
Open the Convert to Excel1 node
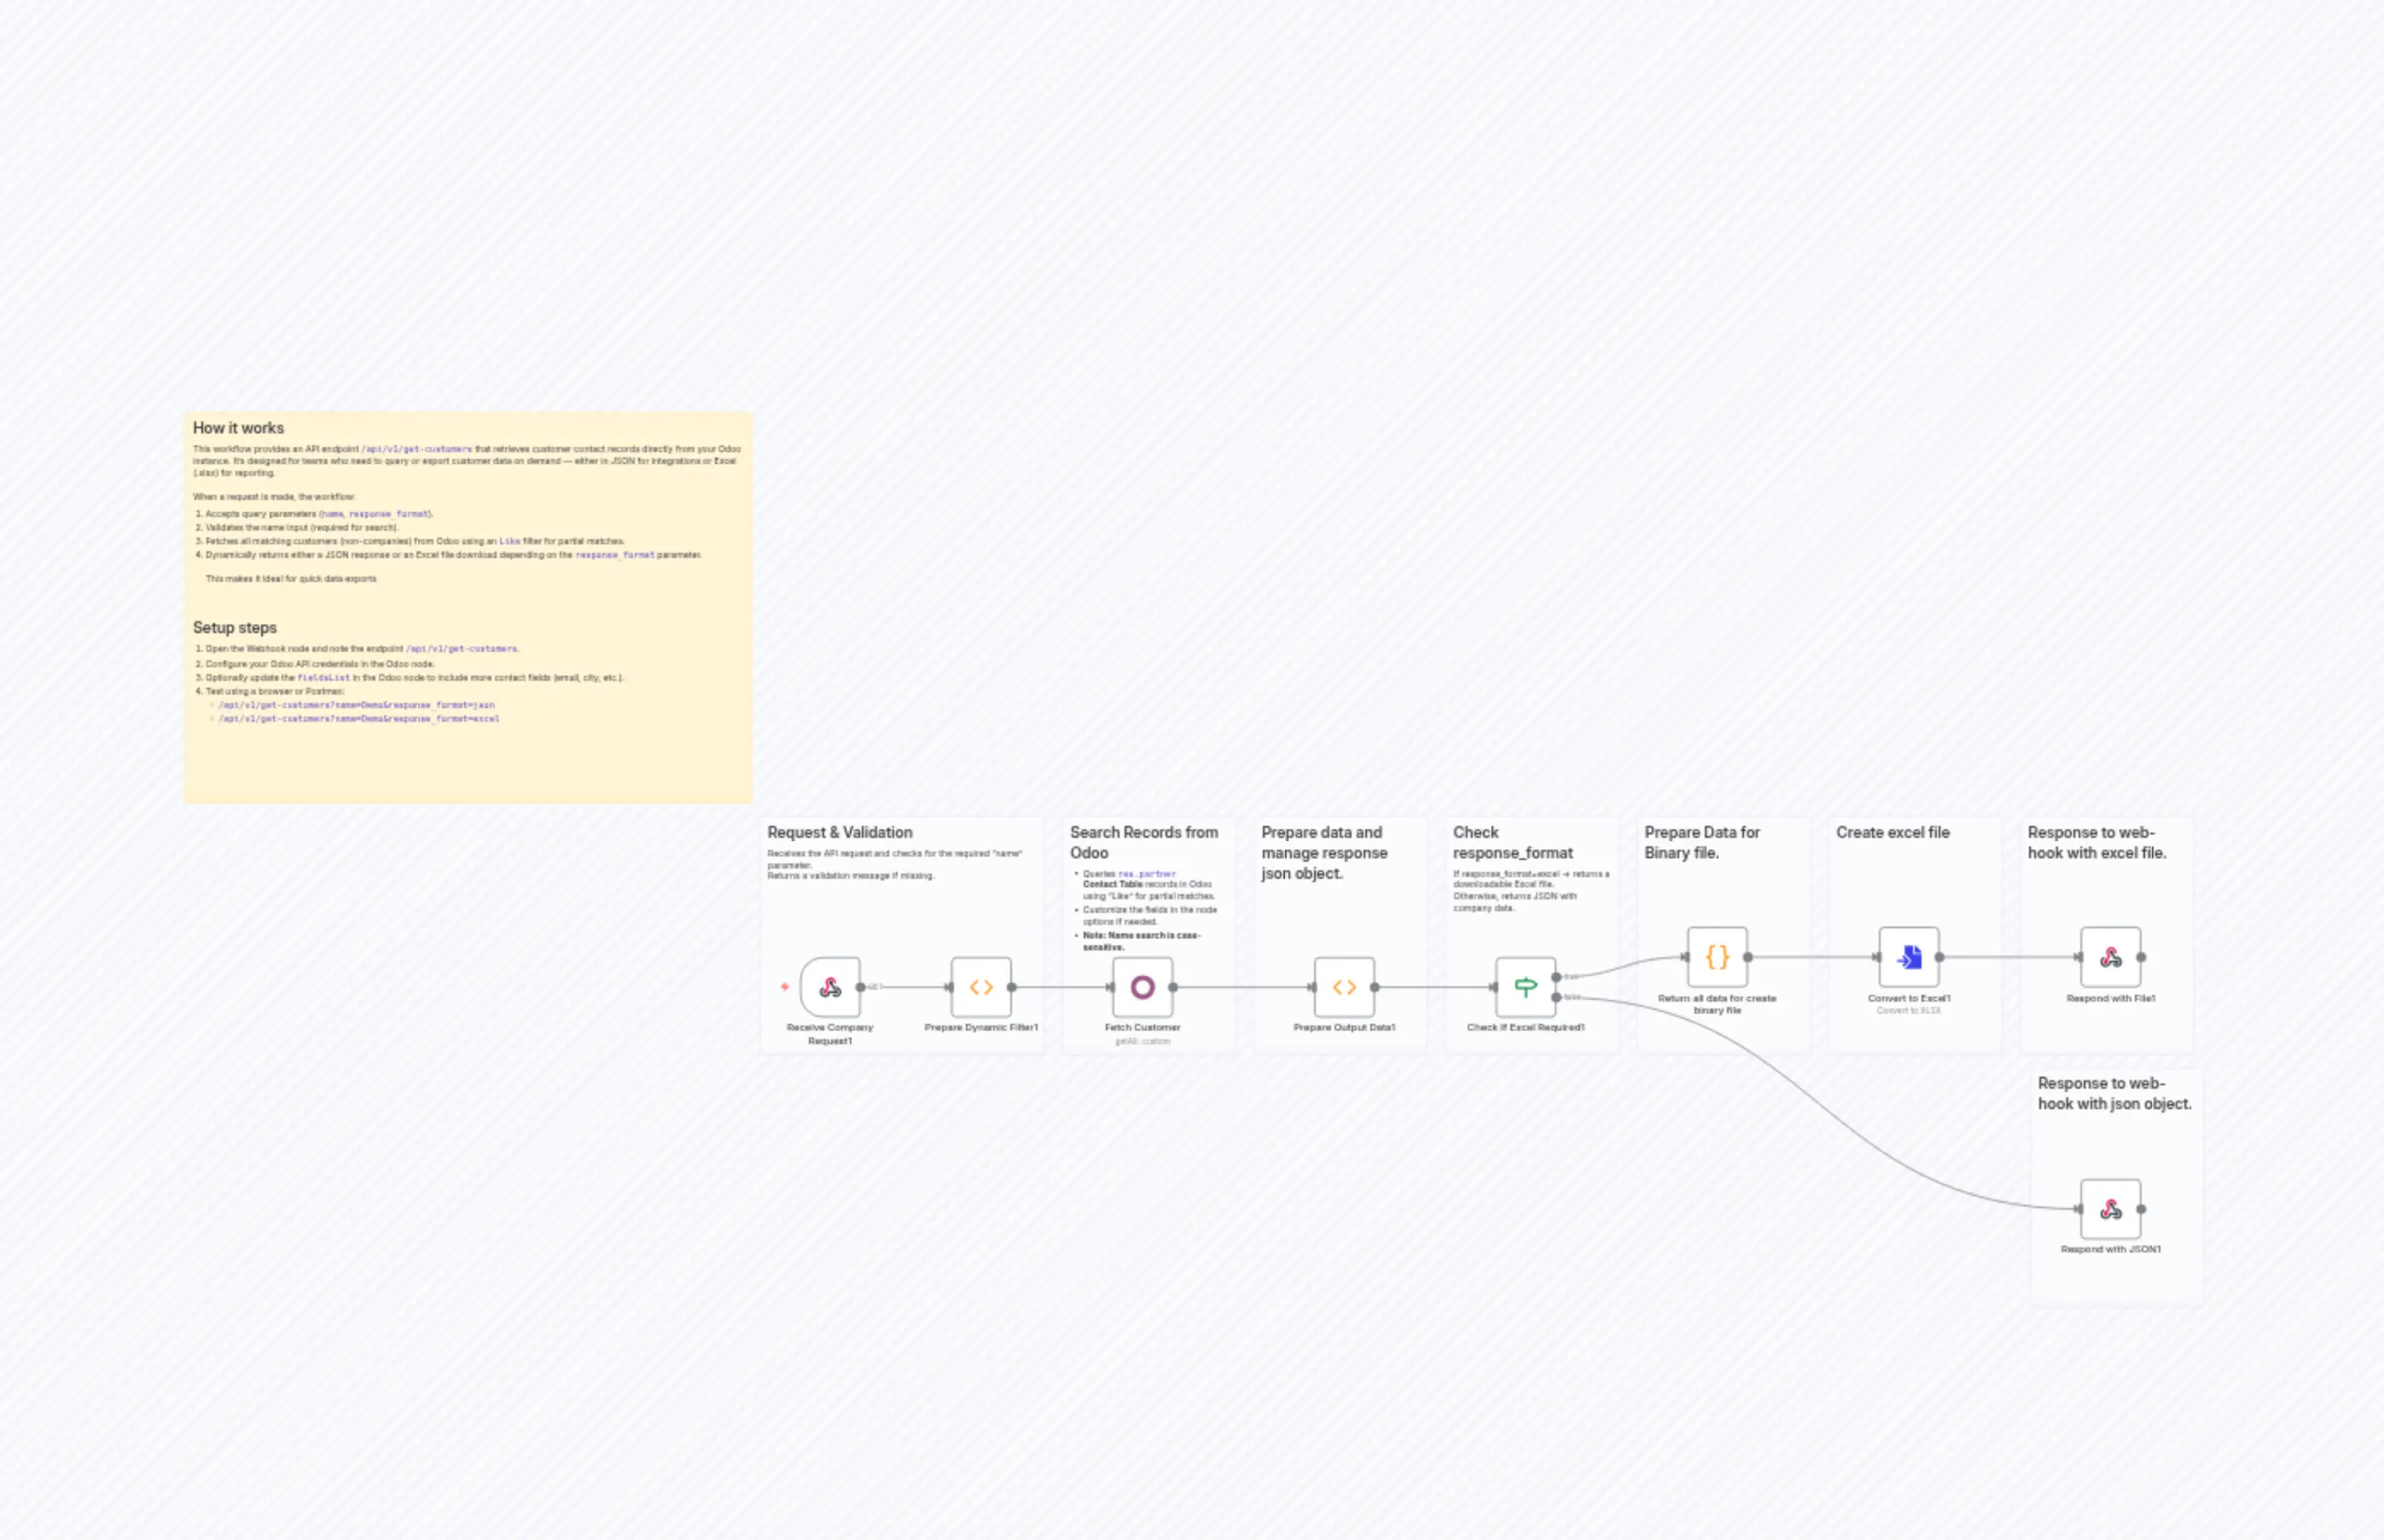(x=1909, y=956)
